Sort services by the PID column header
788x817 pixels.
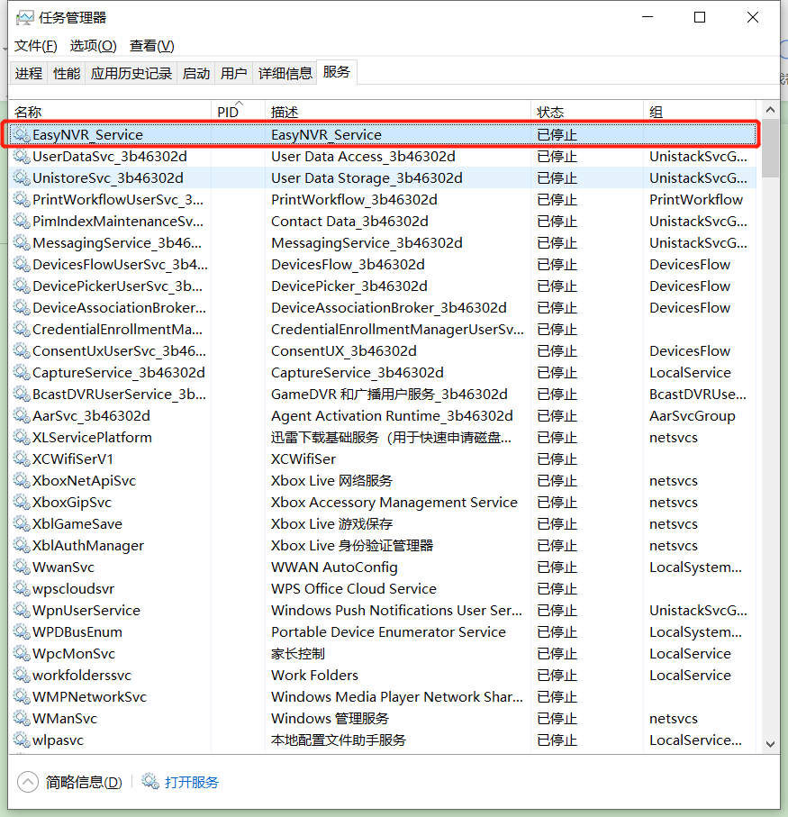point(239,112)
